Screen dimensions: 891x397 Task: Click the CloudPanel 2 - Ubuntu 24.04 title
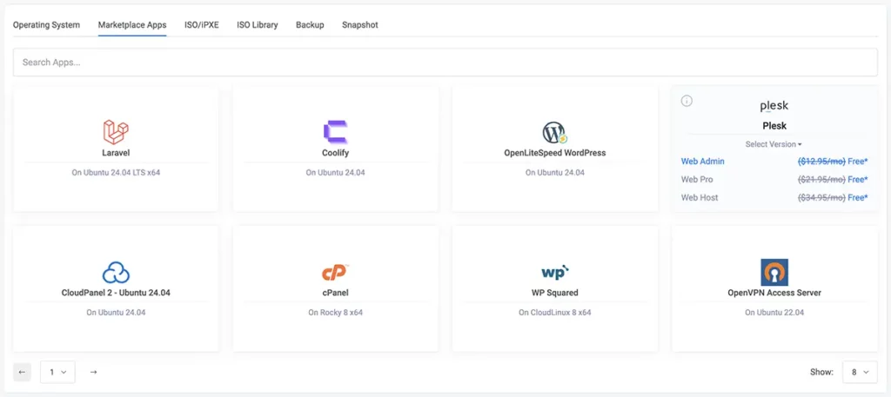[116, 293]
